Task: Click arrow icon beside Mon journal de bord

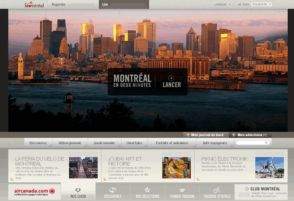Action: click(x=189, y=135)
